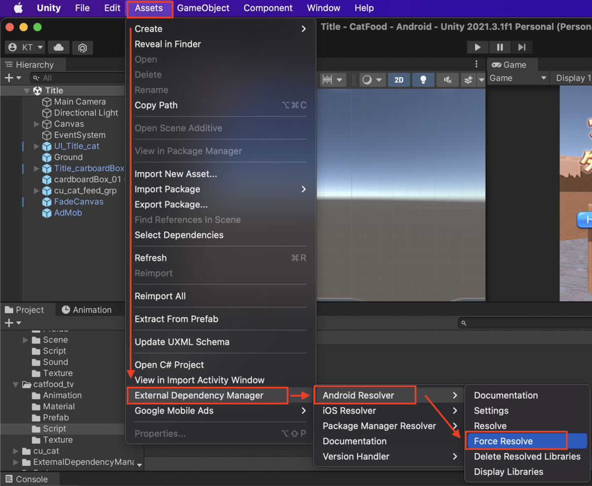Open the Help menu

(364, 8)
